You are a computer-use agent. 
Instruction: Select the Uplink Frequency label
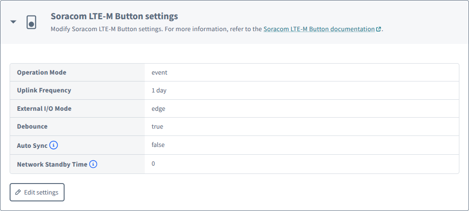click(x=44, y=90)
